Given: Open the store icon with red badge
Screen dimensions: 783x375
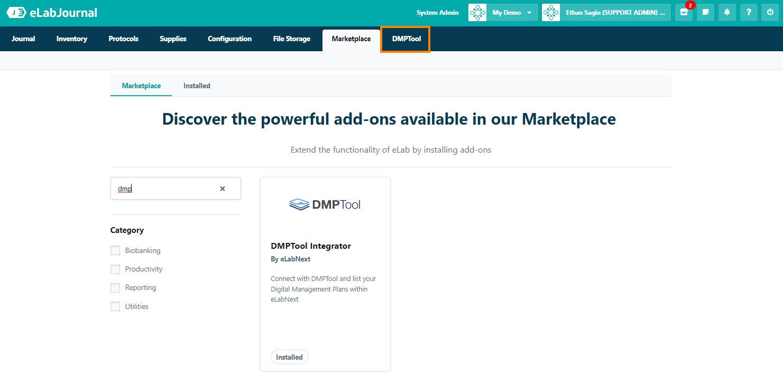Looking at the screenshot, I should pyautogui.click(x=684, y=13).
